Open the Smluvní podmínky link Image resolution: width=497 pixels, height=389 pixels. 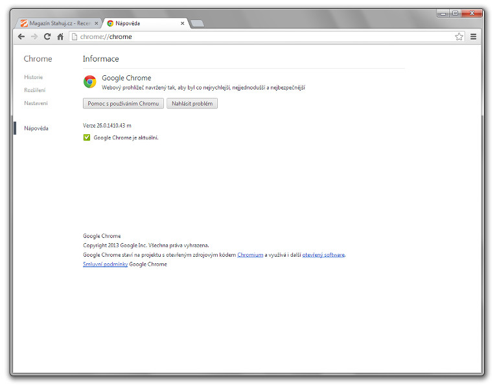(105, 265)
